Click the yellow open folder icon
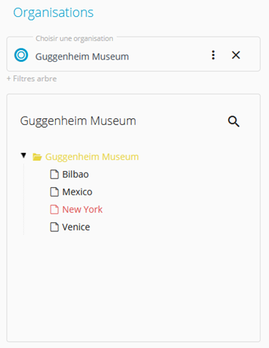The width and height of the screenshot is (269, 348). (x=37, y=157)
